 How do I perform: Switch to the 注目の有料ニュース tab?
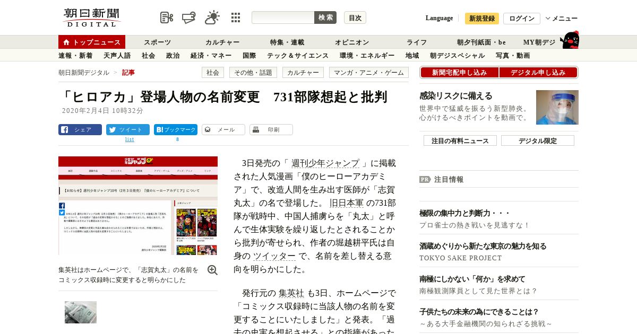460,140
